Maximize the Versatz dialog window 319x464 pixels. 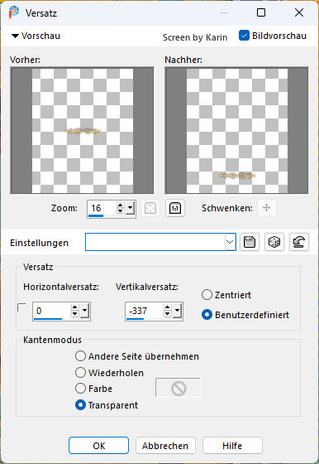[261, 12]
